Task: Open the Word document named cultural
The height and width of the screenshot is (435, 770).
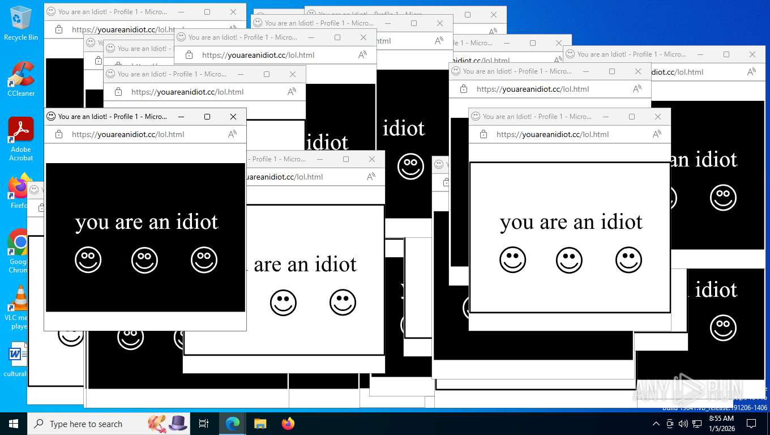Action: (17, 359)
